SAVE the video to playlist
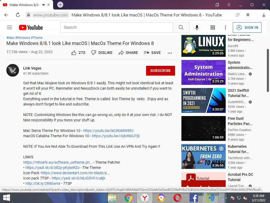 152,53
